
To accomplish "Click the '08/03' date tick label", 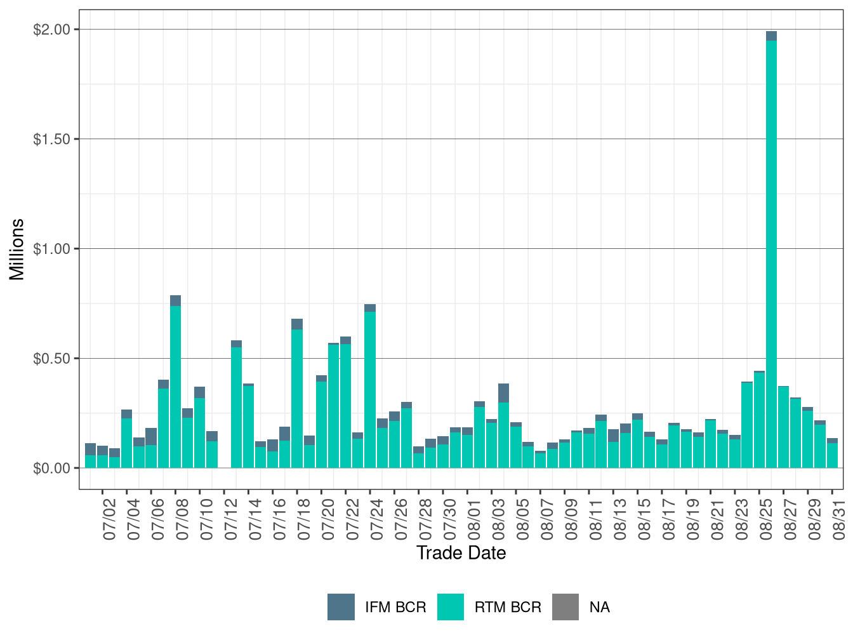I will 499,519.
